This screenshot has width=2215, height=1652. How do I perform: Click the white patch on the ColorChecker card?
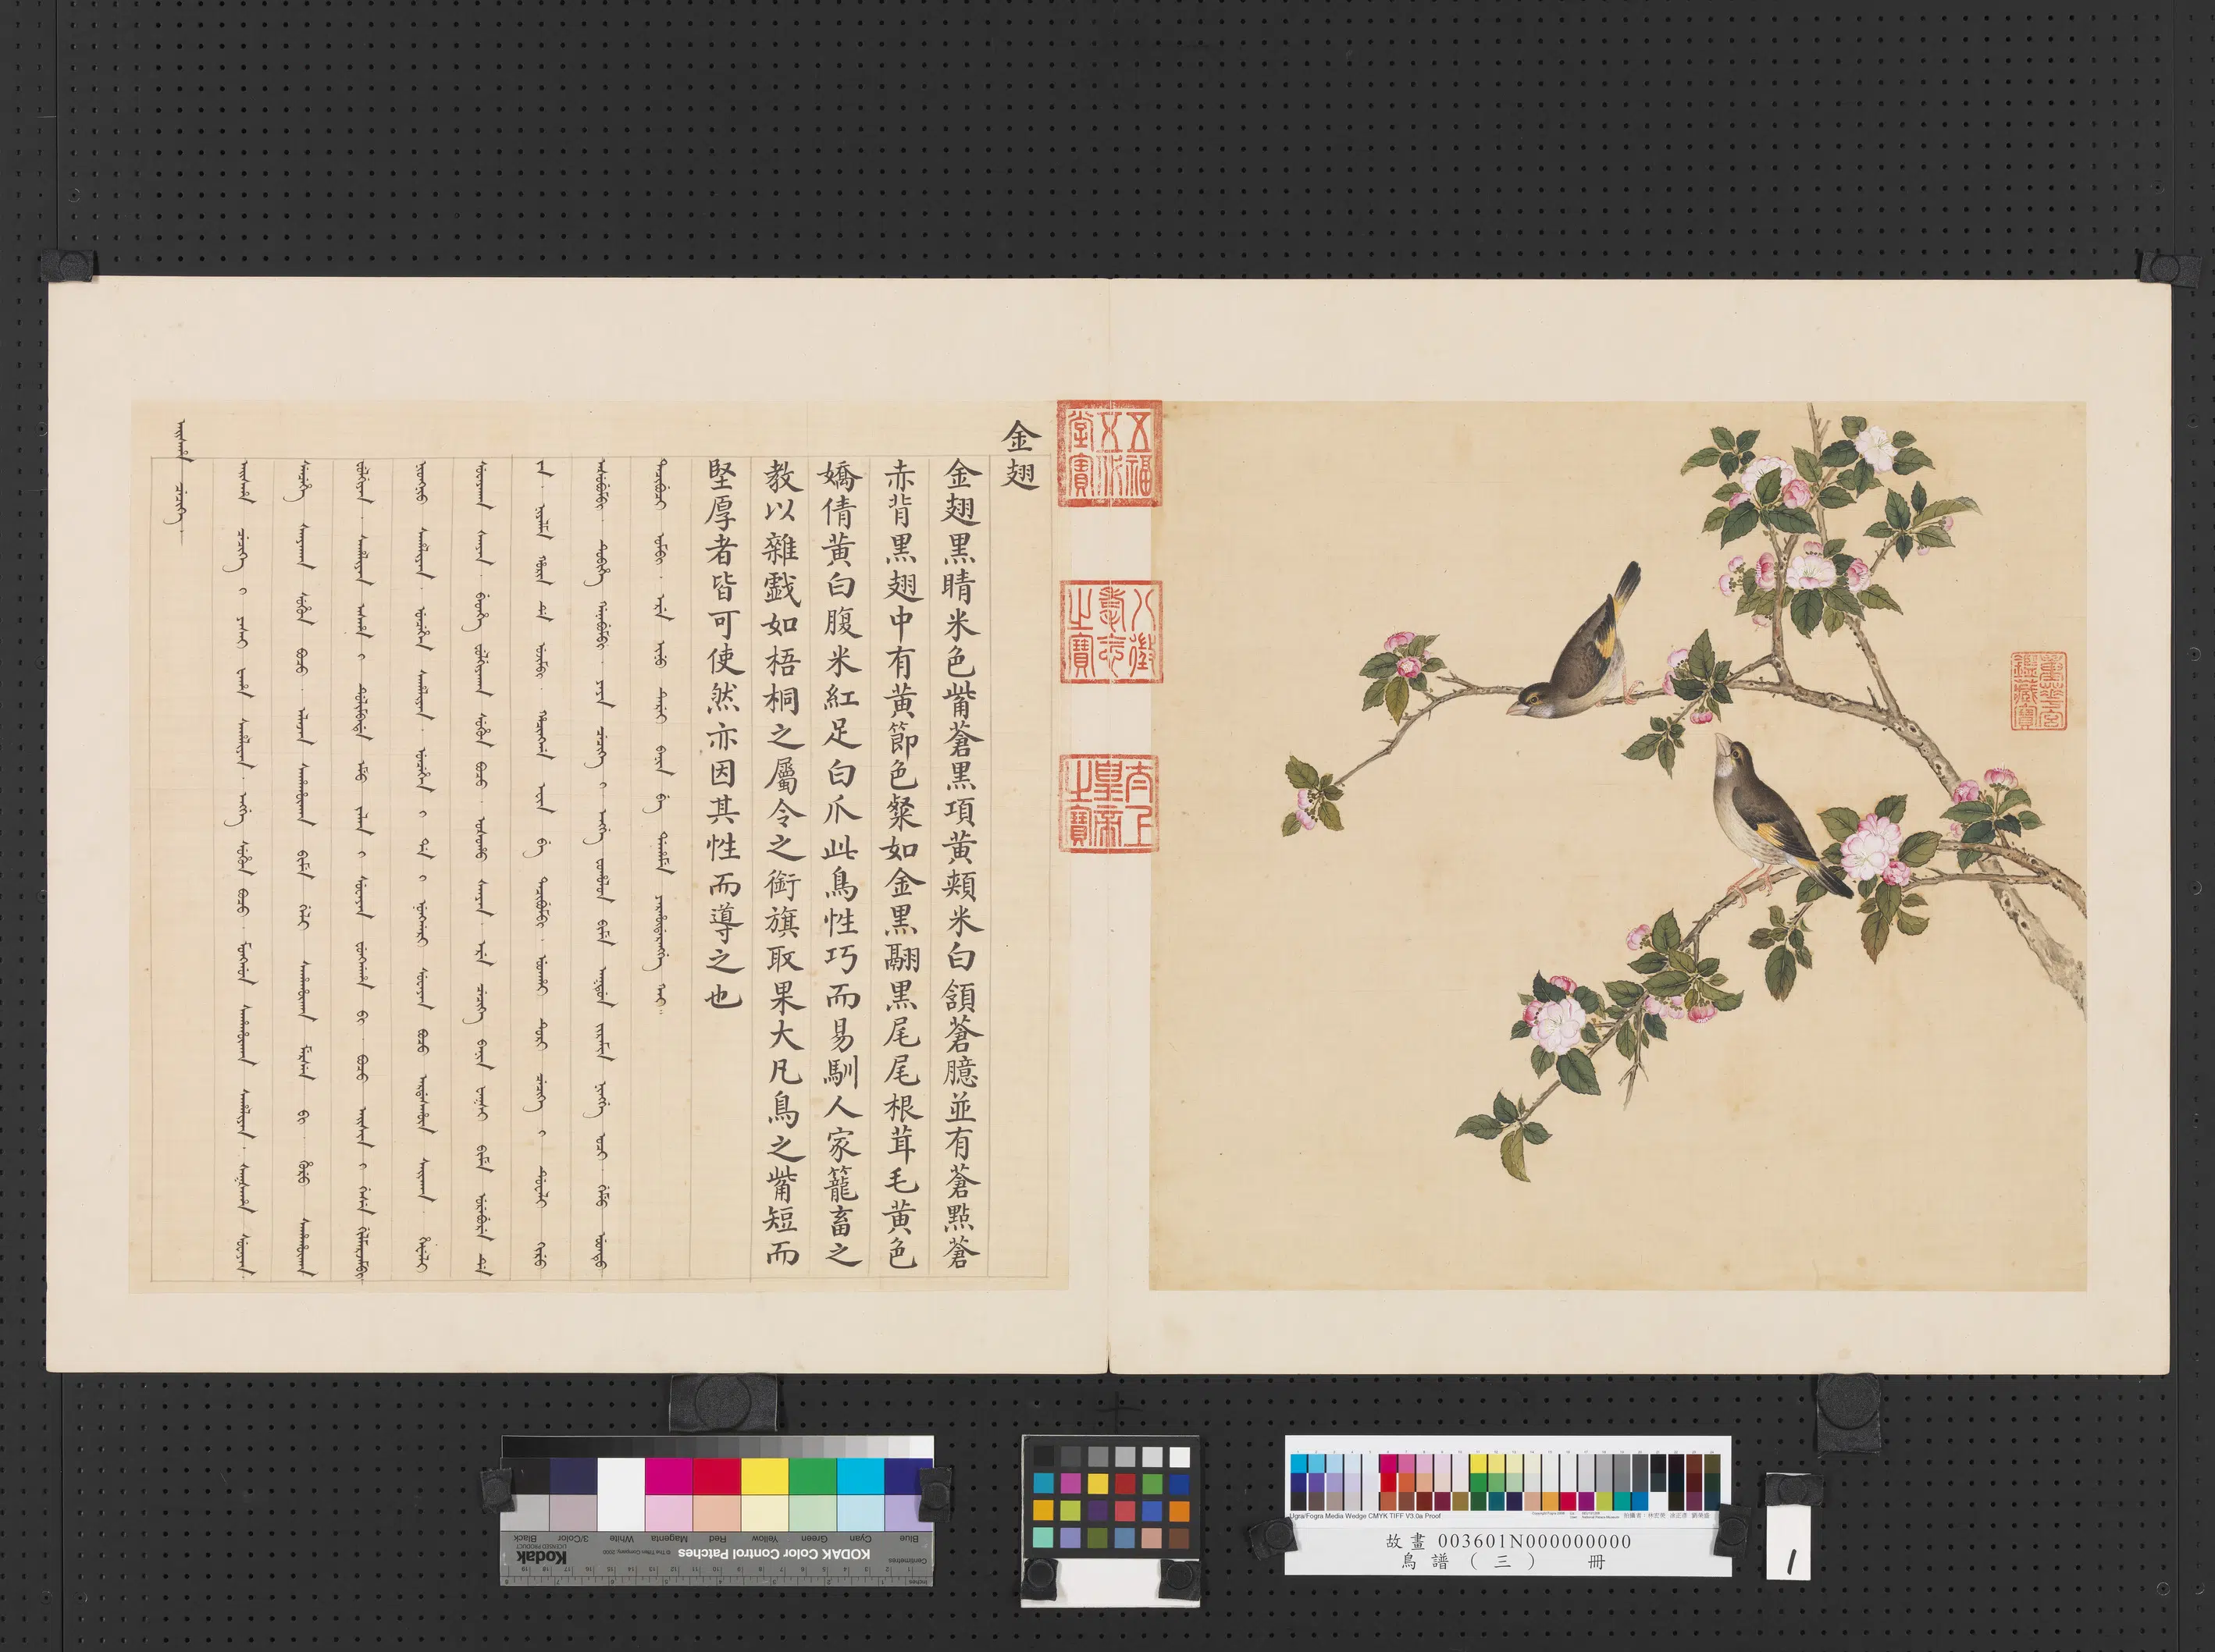coord(1180,1456)
